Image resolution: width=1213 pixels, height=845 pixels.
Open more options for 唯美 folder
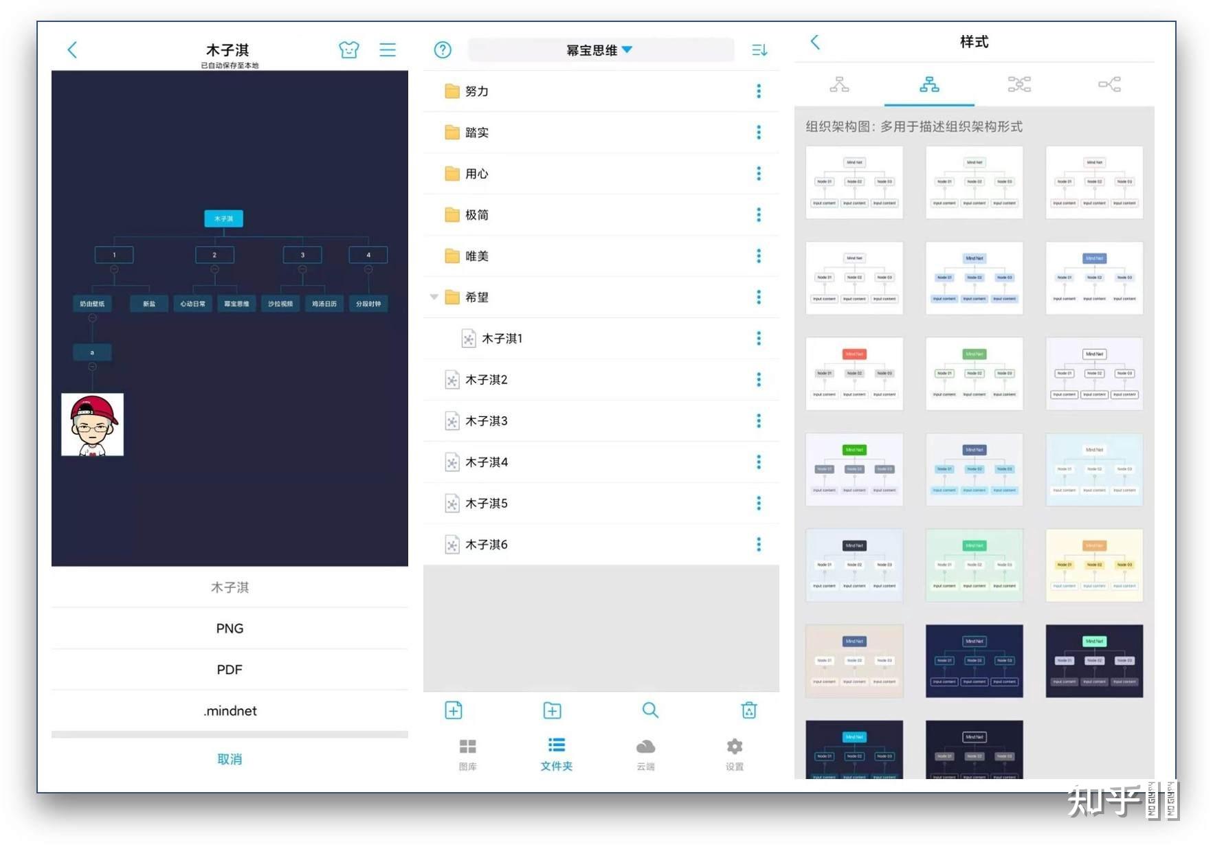(x=759, y=256)
